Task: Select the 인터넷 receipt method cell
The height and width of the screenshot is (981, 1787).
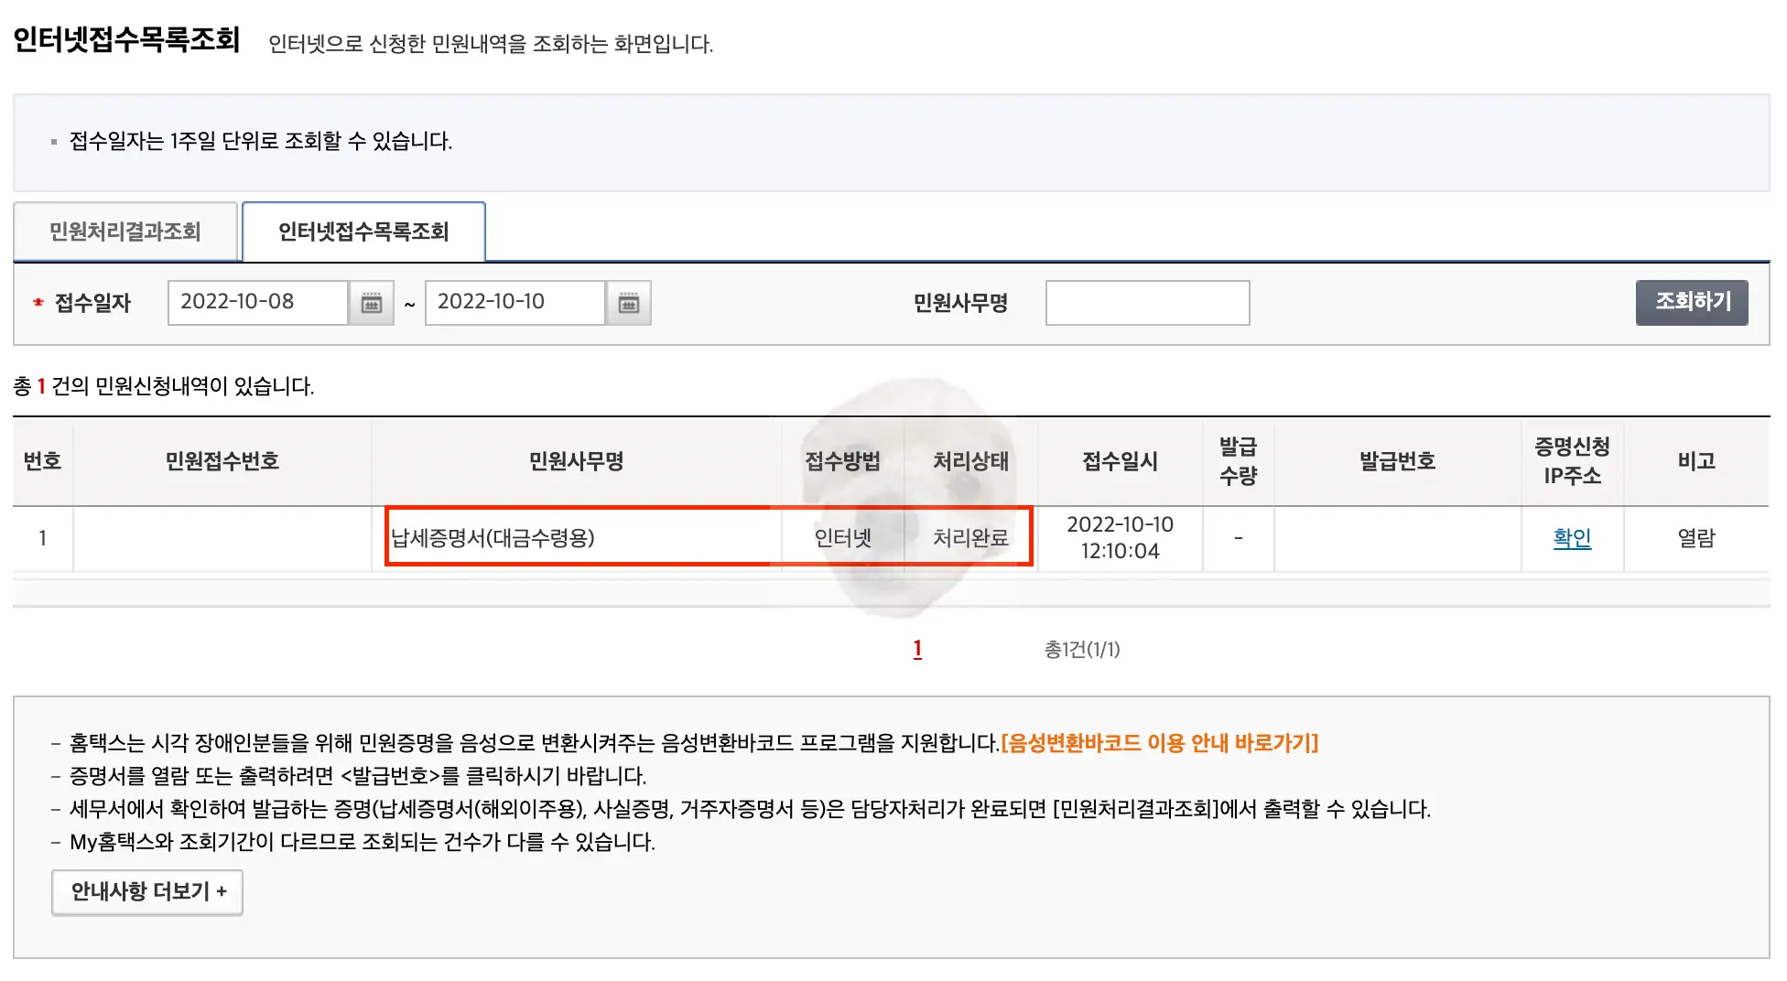Action: coord(842,538)
